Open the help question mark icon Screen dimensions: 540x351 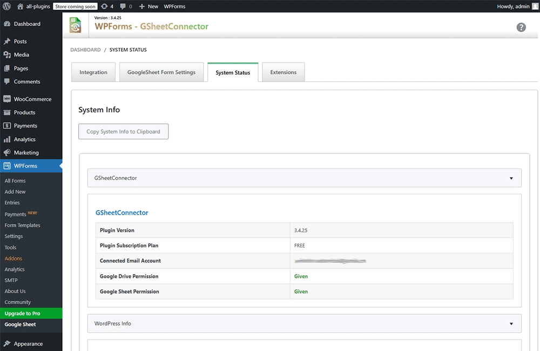[x=521, y=27]
